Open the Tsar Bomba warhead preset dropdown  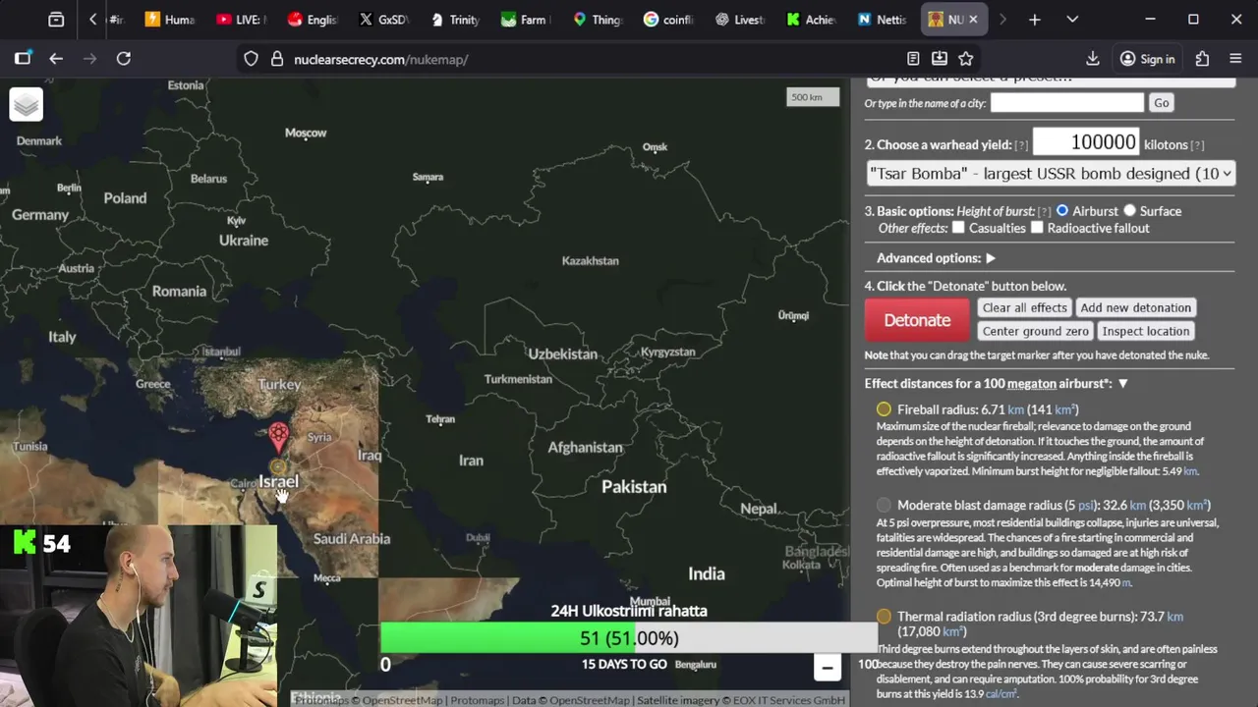click(1051, 174)
